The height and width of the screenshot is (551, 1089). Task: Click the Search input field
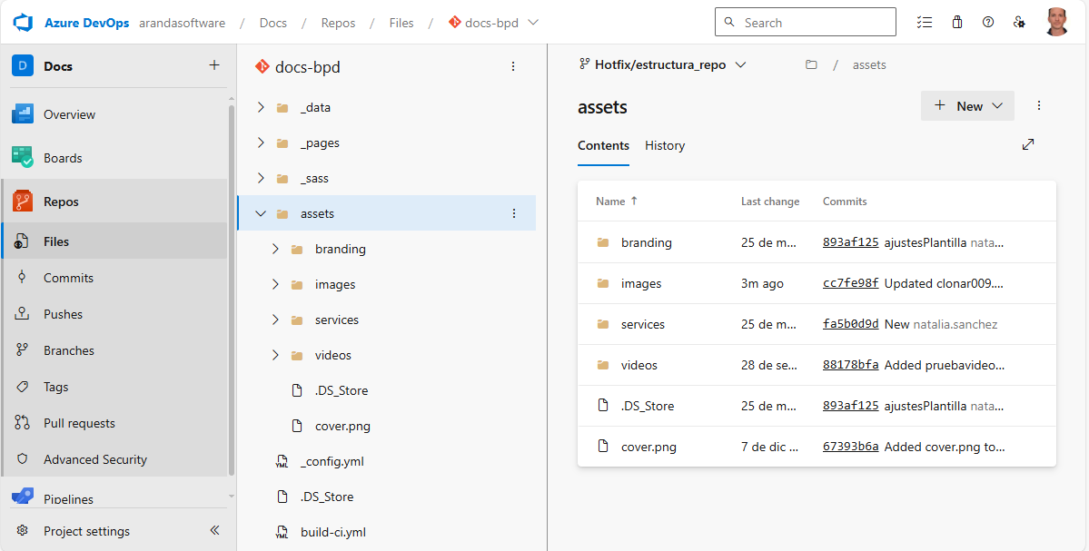pyautogui.click(x=815, y=23)
